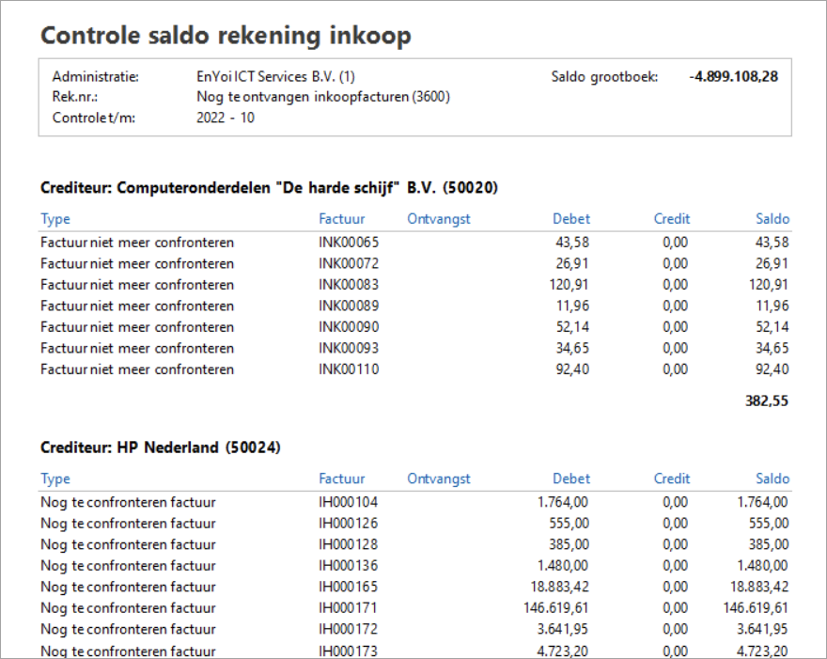Click the Type column header for creditor 50020
This screenshot has width=827, height=659.
(55, 219)
